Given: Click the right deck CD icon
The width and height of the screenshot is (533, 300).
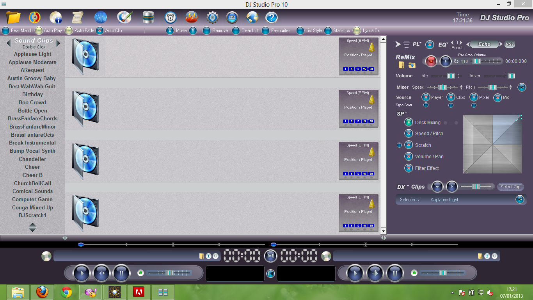Looking at the screenshot, I should pyautogui.click(x=326, y=256).
